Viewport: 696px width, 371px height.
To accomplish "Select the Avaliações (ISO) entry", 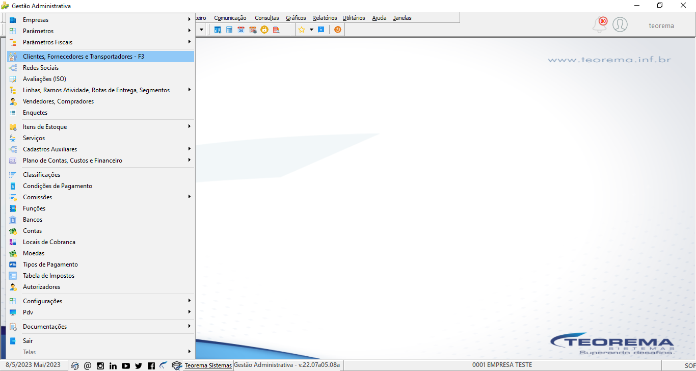I will coord(100,79).
